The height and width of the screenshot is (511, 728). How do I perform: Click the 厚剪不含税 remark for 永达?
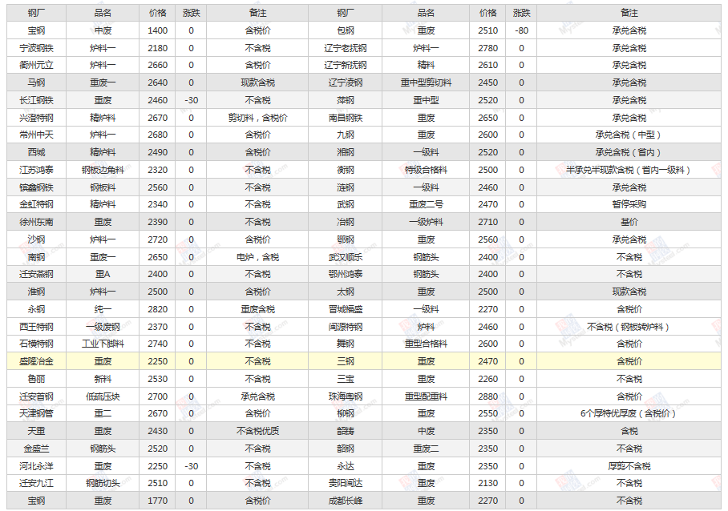629,466
